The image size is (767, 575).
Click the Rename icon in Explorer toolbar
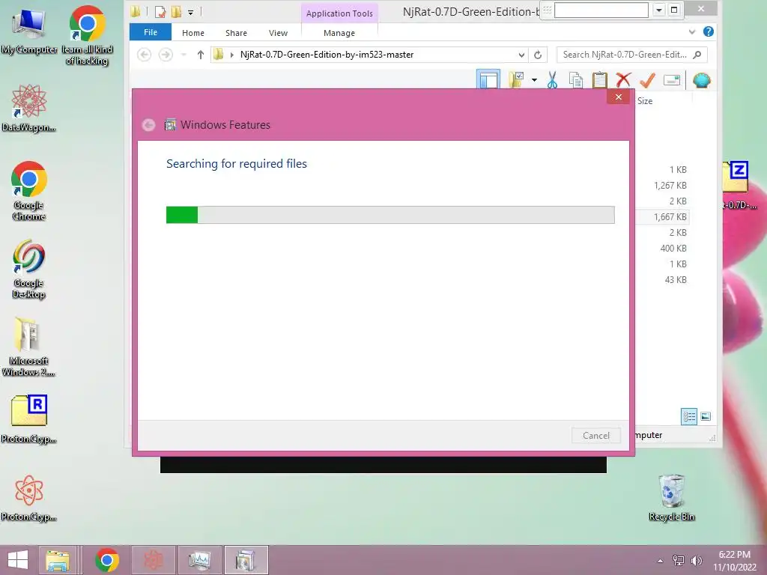pyautogui.click(x=672, y=80)
